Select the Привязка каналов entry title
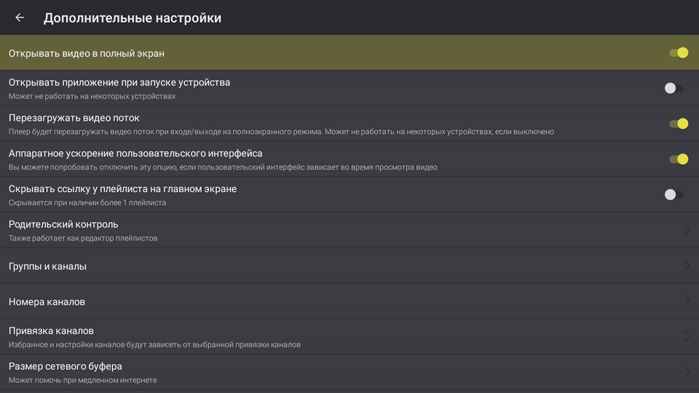The image size is (699, 393). coord(51,330)
